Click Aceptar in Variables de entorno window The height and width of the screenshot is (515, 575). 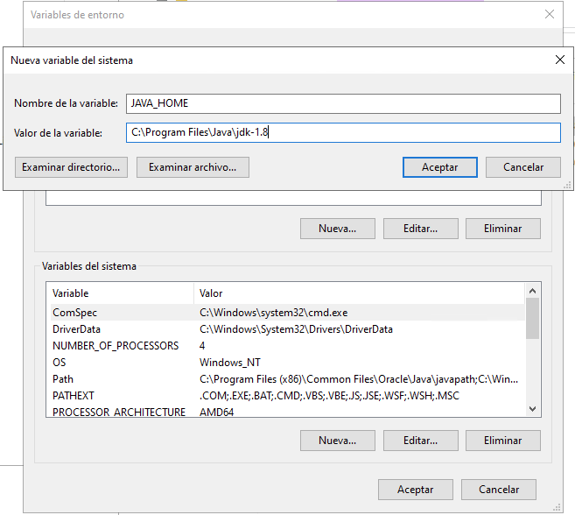click(x=416, y=490)
